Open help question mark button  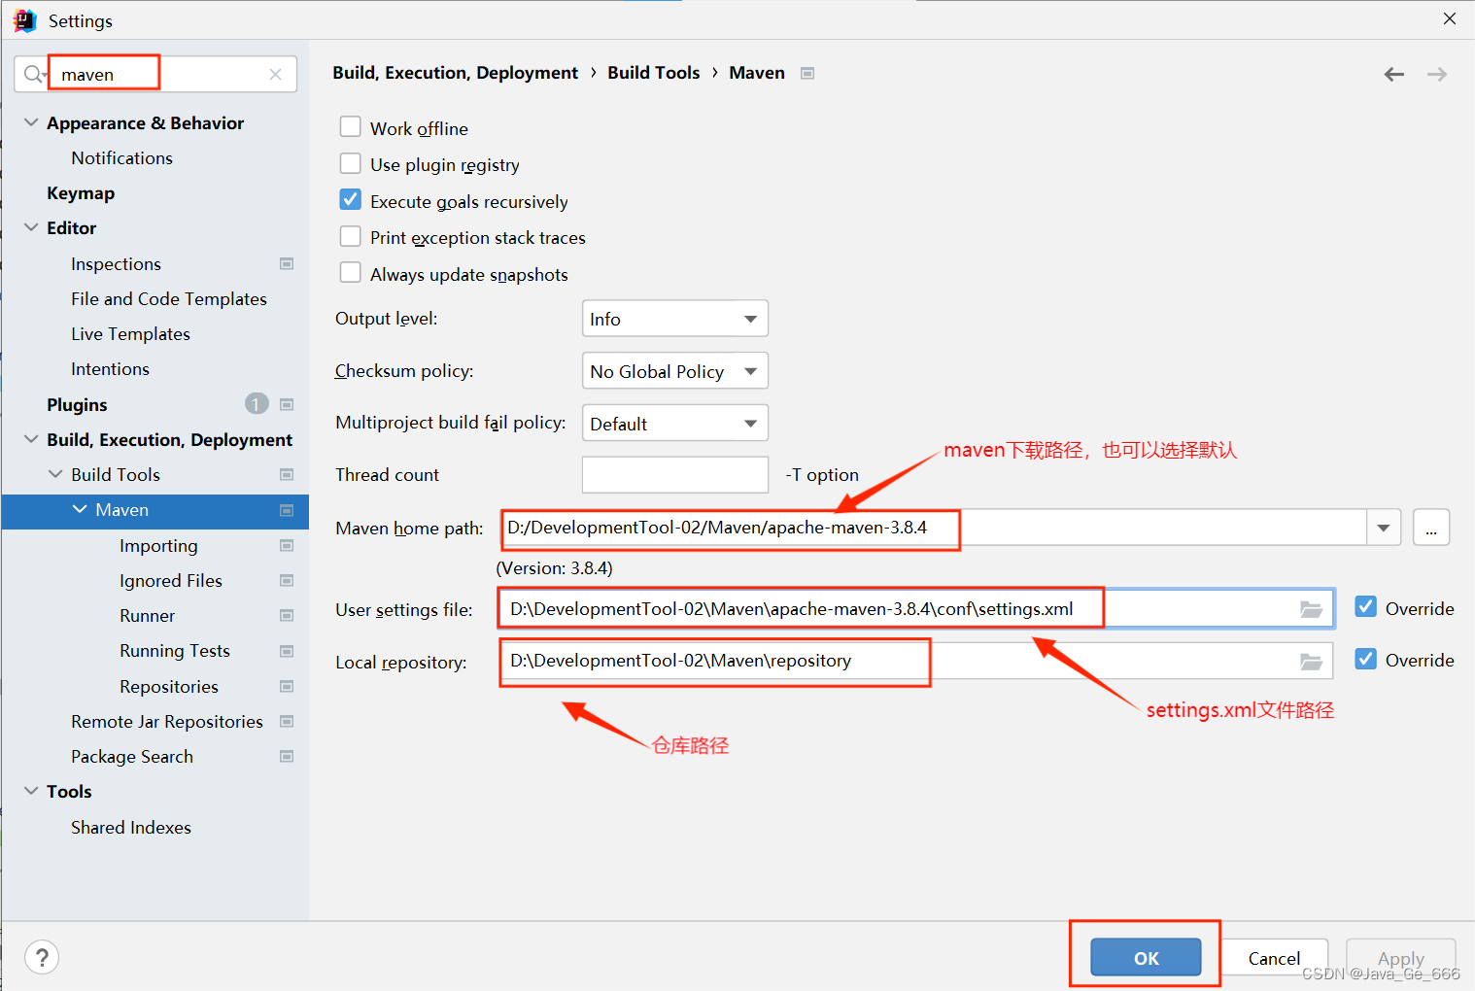point(42,957)
